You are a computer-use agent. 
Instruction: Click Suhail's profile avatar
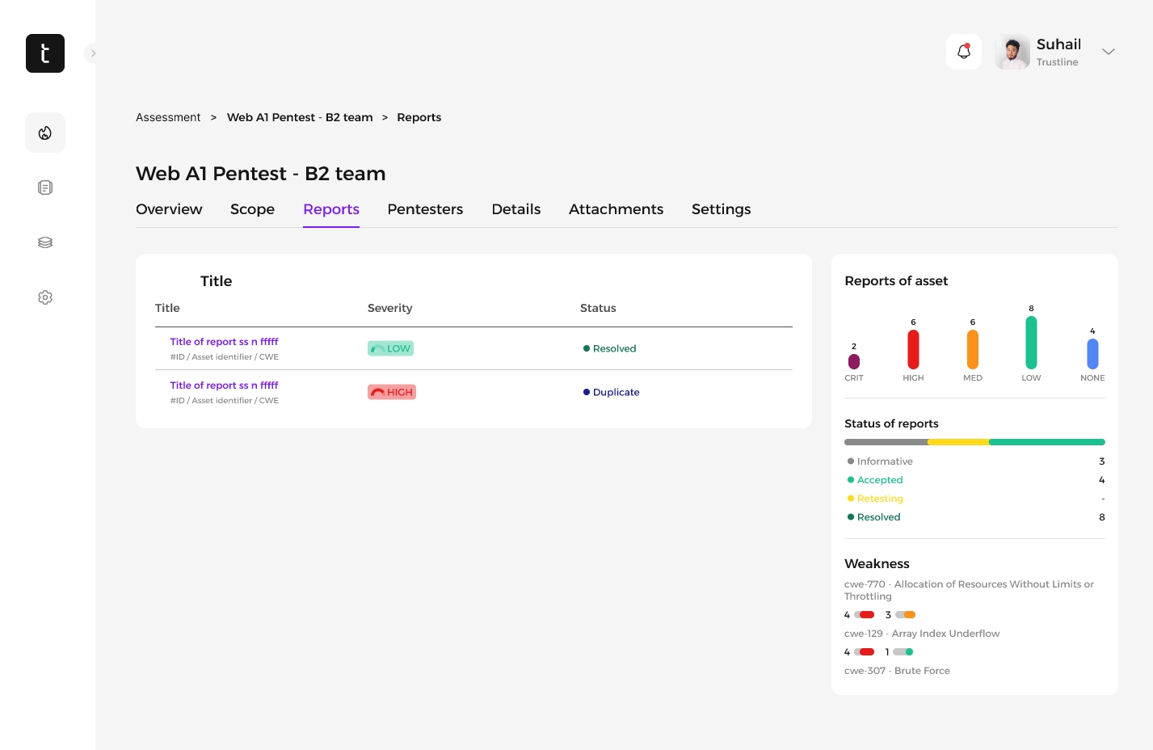1012,53
